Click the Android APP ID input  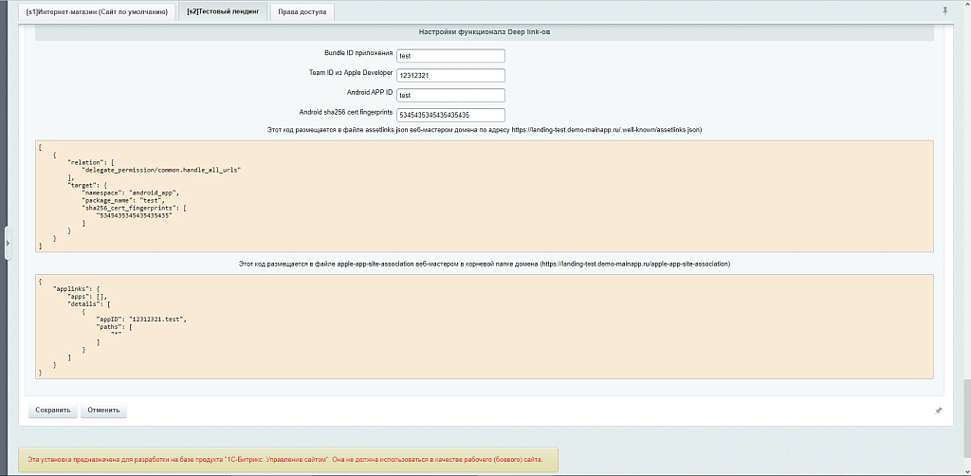pyautogui.click(x=450, y=95)
